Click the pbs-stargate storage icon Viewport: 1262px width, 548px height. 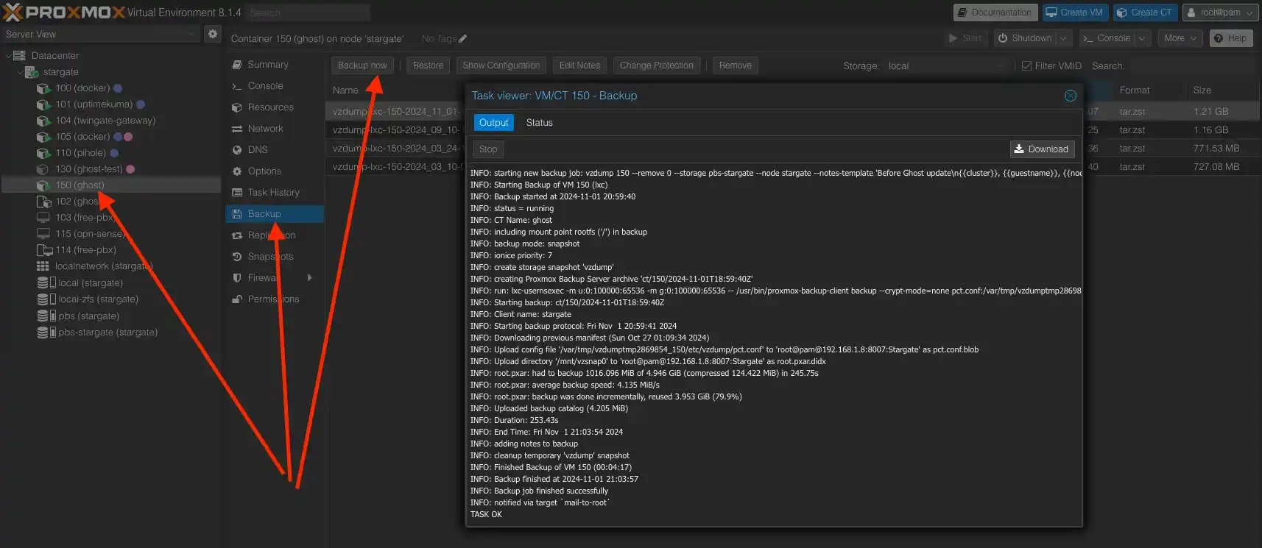(46, 332)
